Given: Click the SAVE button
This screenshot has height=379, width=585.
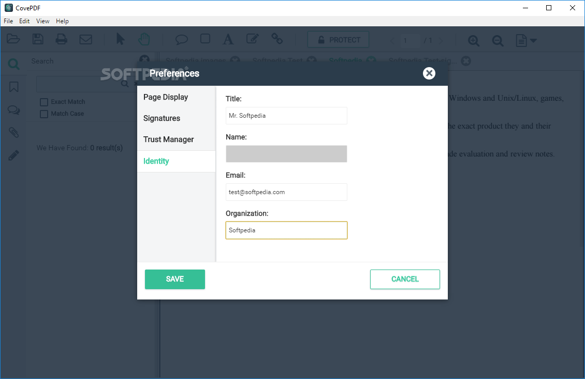Looking at the screenshot, I should click(174, 279).
